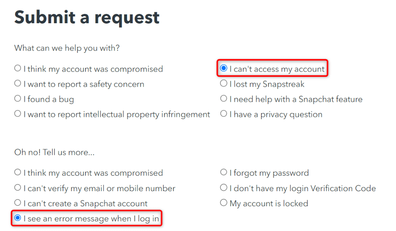
Task: Click 'I see an error message when I log in' radio
Action: point(18,218)
